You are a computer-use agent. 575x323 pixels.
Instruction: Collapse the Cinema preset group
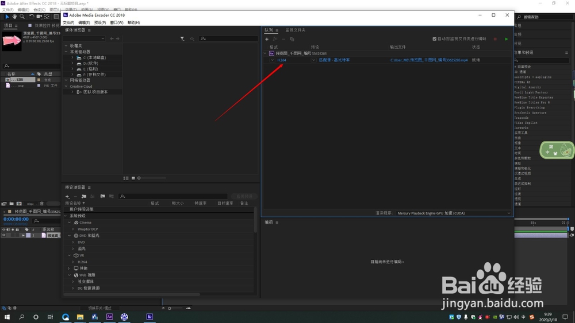(x=70, y=223)
